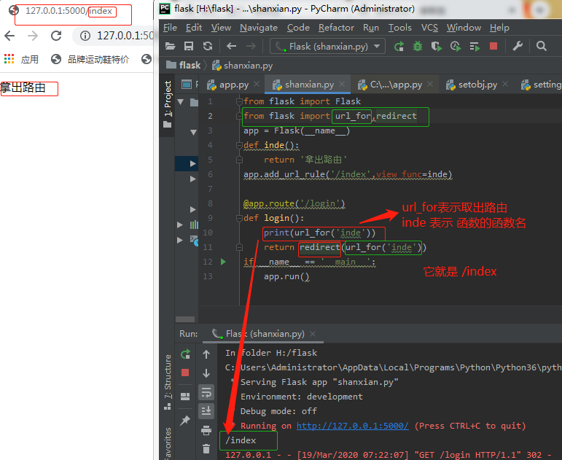This screenshot has height=460, width=562.
Task: Fold def inde function at line 4
Action: pos(239,145)
